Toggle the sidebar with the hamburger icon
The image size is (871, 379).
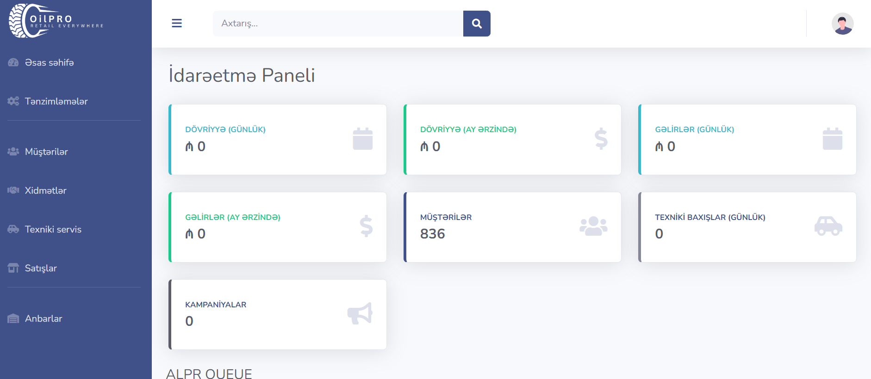[177, 23]
